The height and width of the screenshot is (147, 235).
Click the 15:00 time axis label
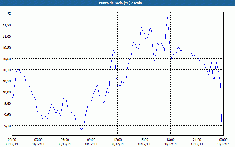pos(144,140)
